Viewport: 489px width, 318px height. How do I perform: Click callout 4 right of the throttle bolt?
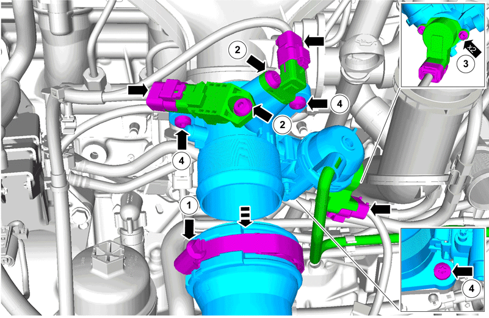click(339, 103)
